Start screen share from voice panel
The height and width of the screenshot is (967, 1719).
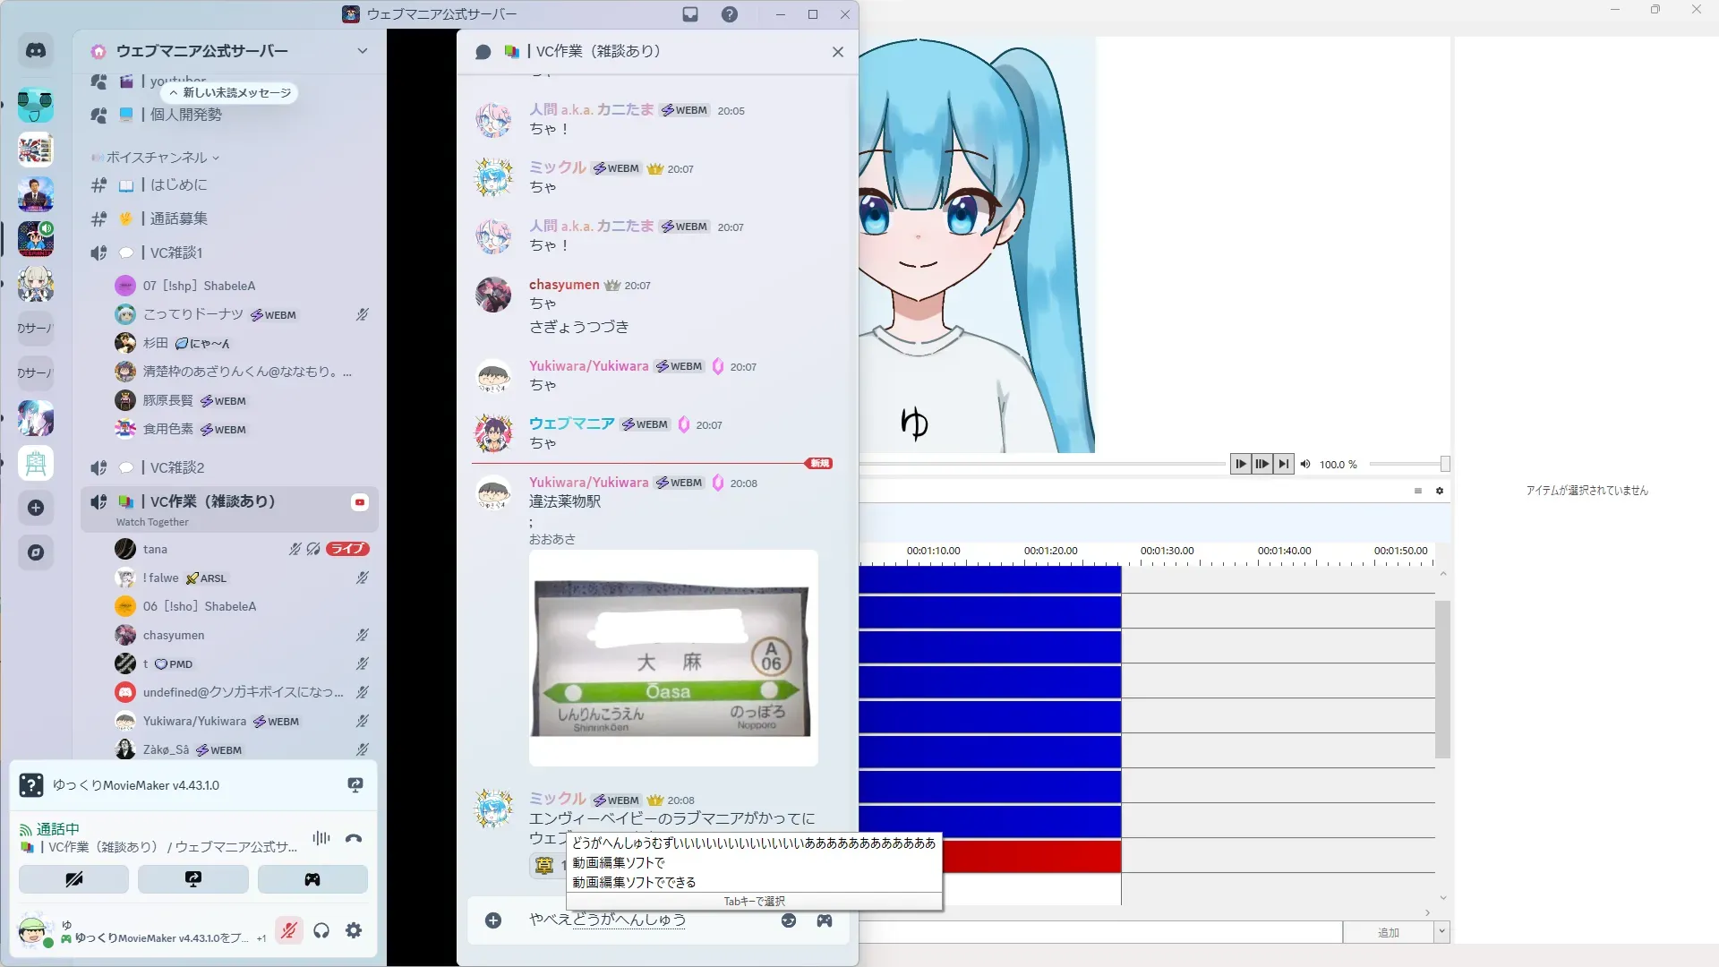point(193,879)
